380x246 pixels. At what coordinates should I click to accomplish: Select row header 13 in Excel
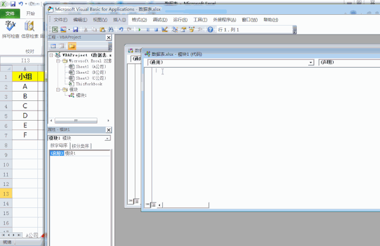coord(6,194)
